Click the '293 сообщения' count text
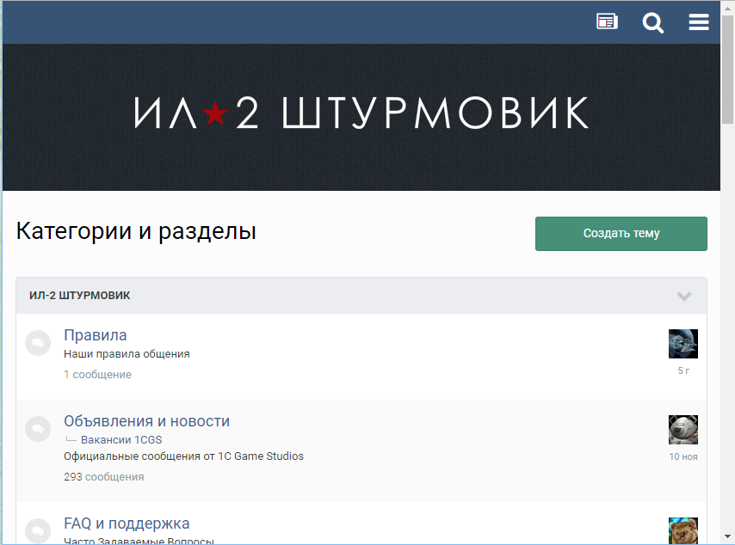735x545 pixels. (103, 477)
